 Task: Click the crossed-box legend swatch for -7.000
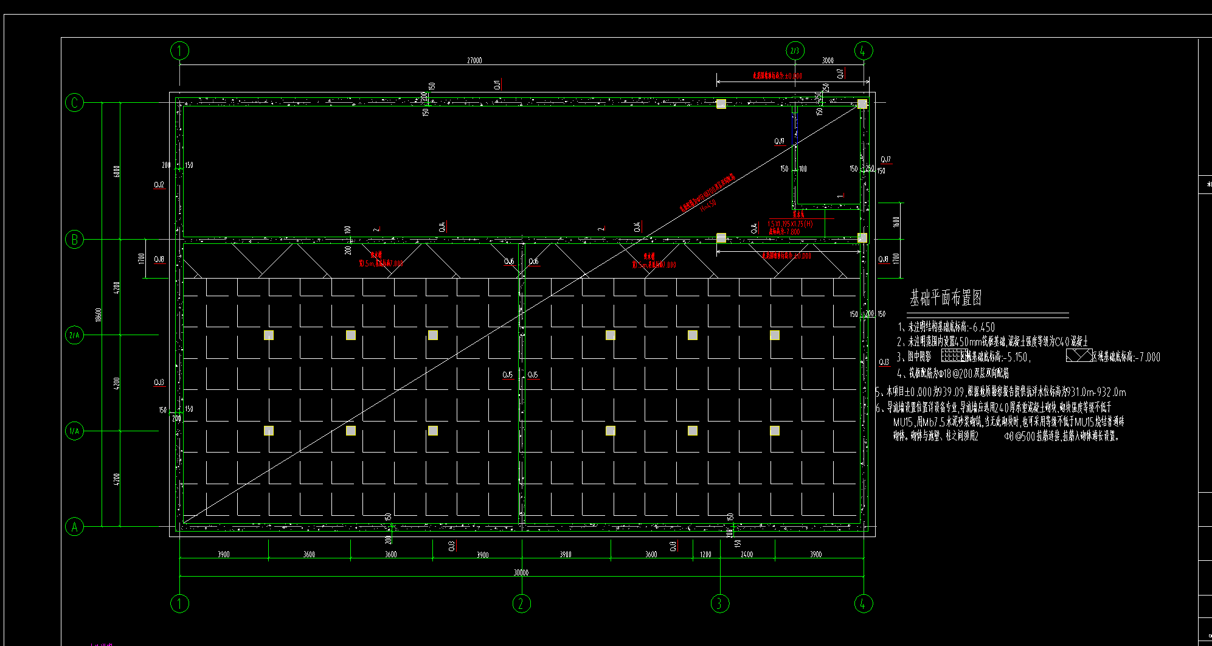(x=1079, y=356)
